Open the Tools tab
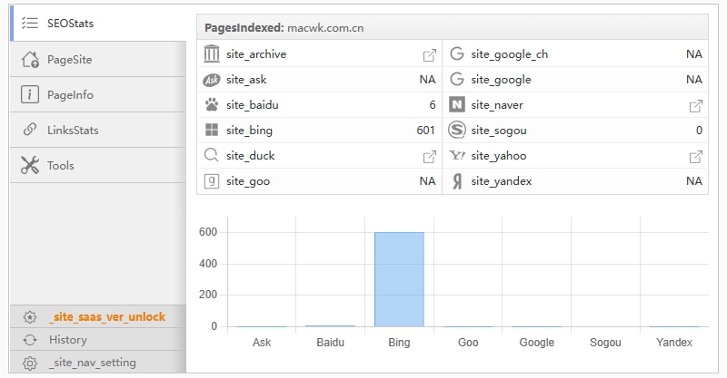 point(61,166)
